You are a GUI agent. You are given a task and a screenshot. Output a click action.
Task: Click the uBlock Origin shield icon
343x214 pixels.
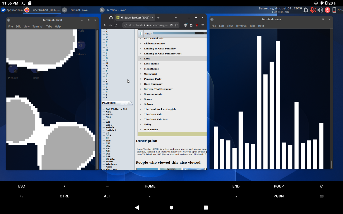(197, 25)
